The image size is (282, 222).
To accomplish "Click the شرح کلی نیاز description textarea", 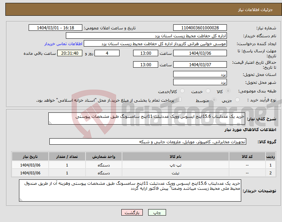I will click(x=147, y=119).
